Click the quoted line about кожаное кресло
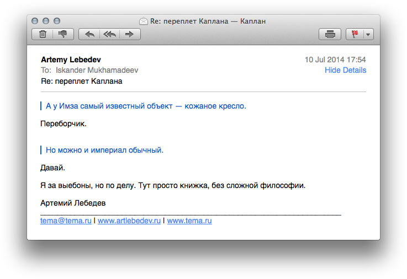 (x=146, y=106)
